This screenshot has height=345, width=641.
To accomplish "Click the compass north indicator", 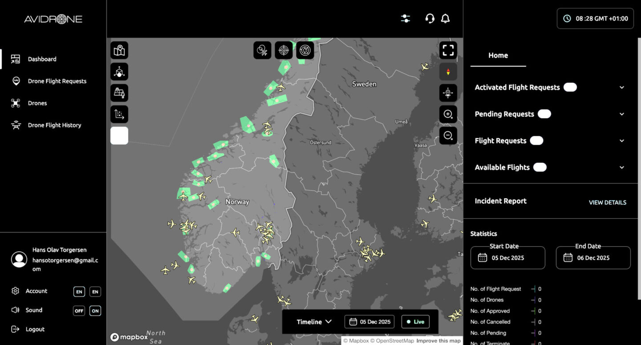I will coord(448,72).
